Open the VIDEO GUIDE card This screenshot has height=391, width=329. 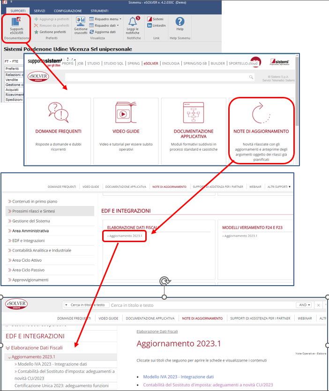[x=126, y=131]
